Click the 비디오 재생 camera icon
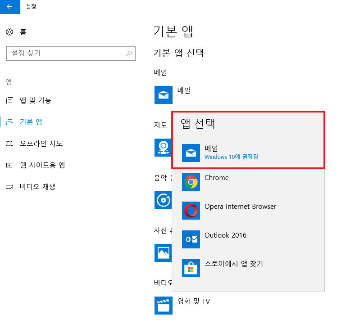355x324 pixels. [9, 187]
